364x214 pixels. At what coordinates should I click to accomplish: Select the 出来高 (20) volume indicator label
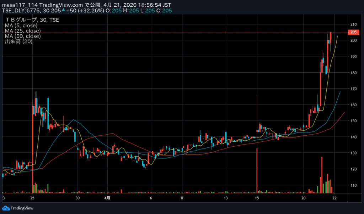pos(18,41)
